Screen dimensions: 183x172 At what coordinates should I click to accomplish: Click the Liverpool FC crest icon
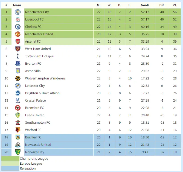tap(18, 19)
